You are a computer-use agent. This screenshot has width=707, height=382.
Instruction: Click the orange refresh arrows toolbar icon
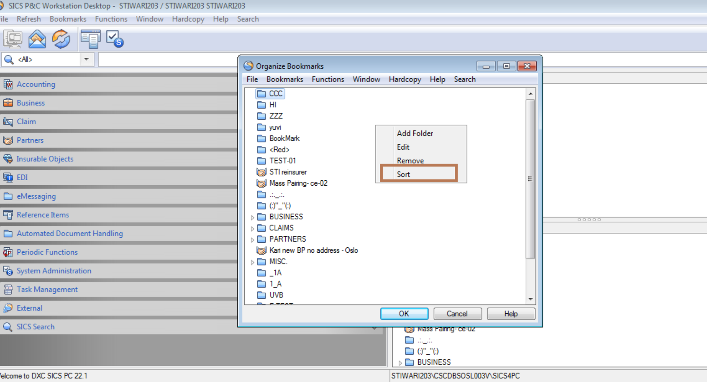pos(61,39)
